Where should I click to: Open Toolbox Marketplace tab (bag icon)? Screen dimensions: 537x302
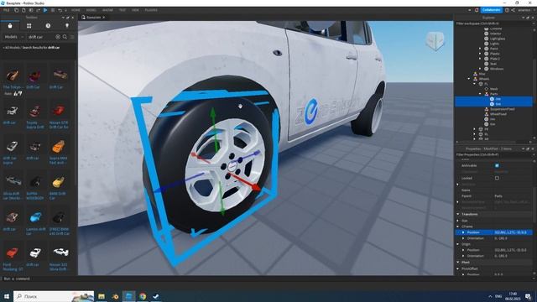tap(10, 26)
